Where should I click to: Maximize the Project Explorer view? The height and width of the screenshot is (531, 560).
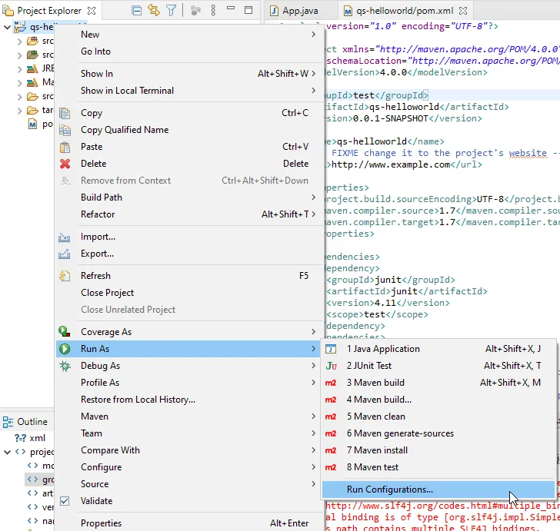click(x=248, y=10)
